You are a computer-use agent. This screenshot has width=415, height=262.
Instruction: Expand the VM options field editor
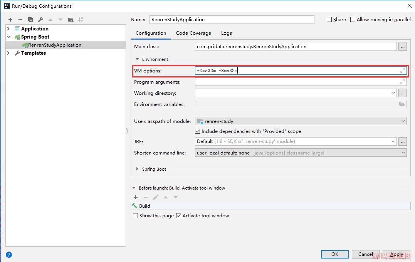pyautogui.click(x=403, y=71)
